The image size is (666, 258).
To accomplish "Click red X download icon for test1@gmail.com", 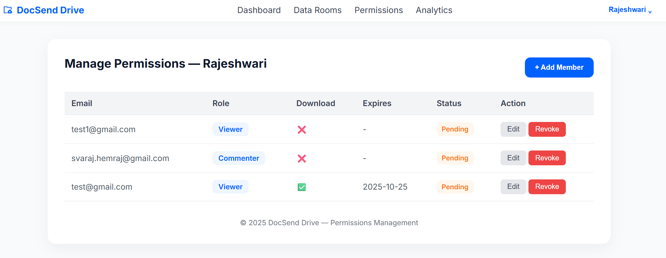I will coord(302,130).
